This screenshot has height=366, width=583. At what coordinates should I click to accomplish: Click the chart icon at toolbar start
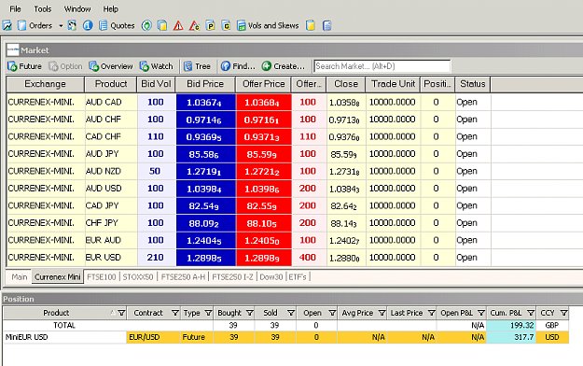(7, 26)
